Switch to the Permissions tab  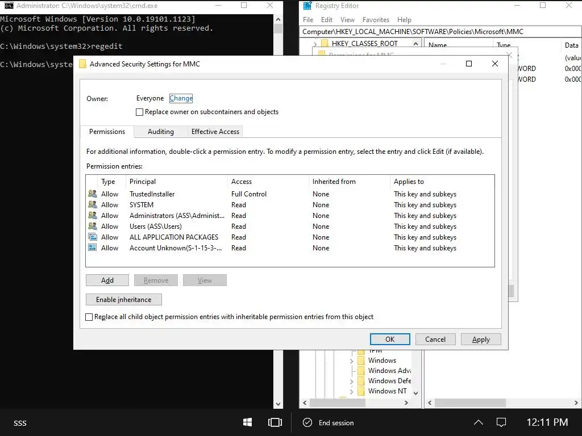(107, 131)
